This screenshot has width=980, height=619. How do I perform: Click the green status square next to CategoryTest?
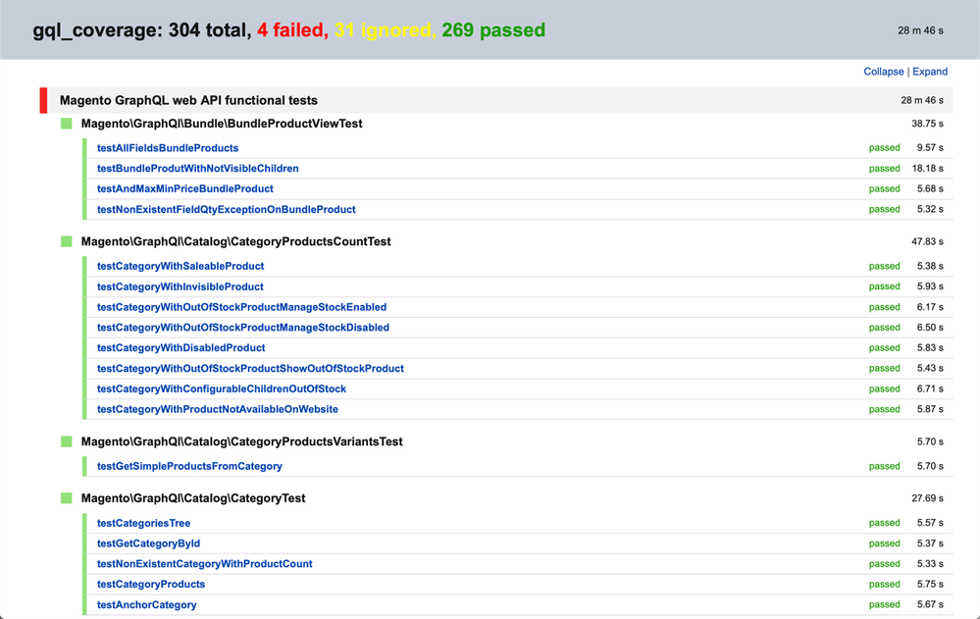pos(66,497)
